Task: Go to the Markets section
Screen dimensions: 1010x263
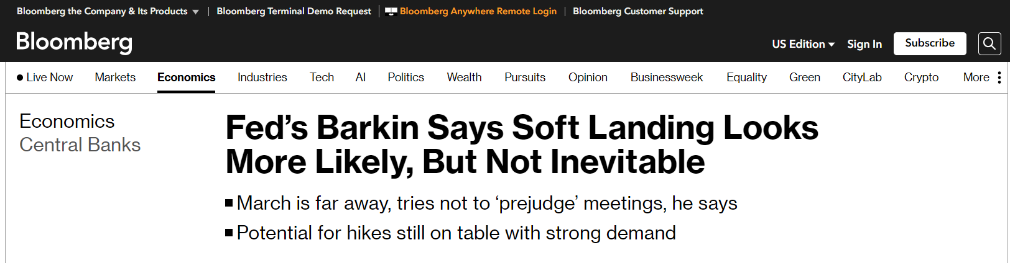Action: pos(115,78)
